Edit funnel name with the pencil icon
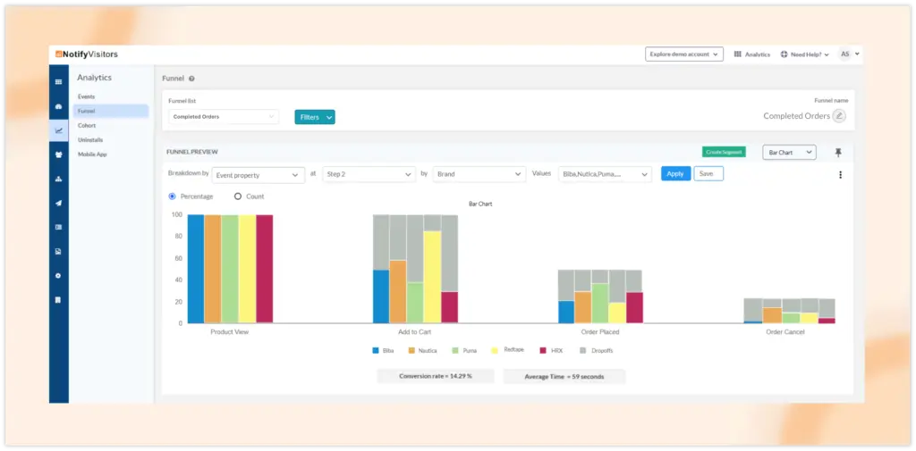916x451 pixels. [838, 116]
